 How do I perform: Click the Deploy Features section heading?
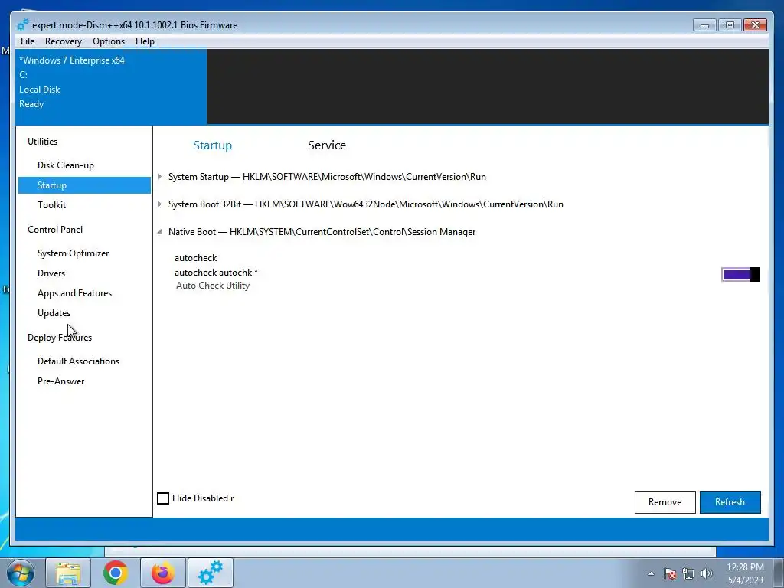tap(60, 338)
